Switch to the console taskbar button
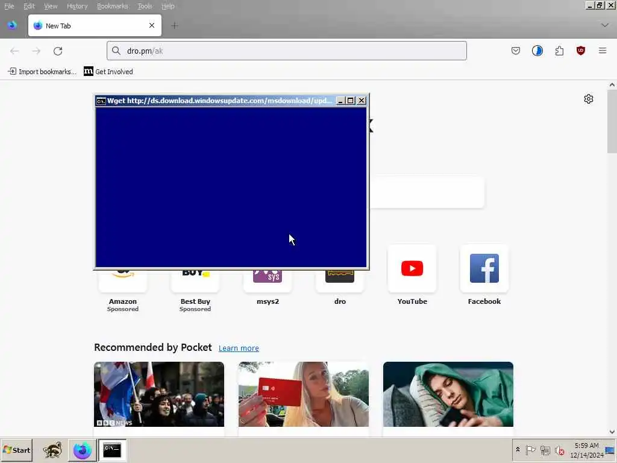Image resolution: width=617 pixels, height=463 pixels. click(112, 450)
